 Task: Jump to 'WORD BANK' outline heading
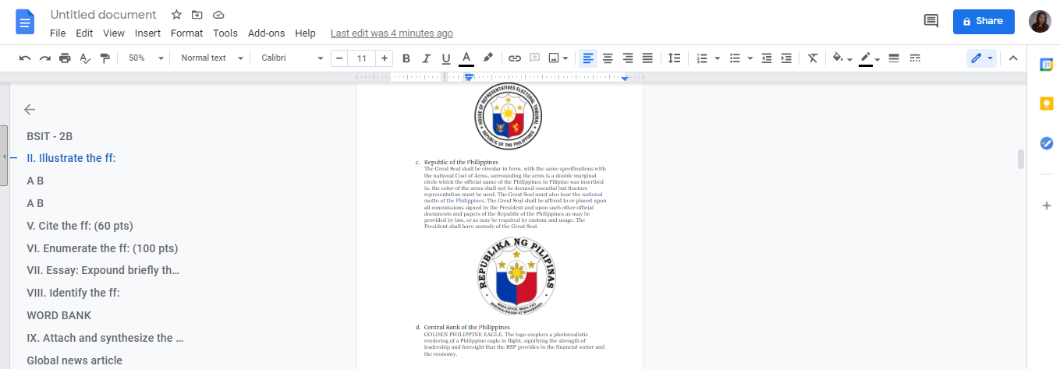coord(58,315)
